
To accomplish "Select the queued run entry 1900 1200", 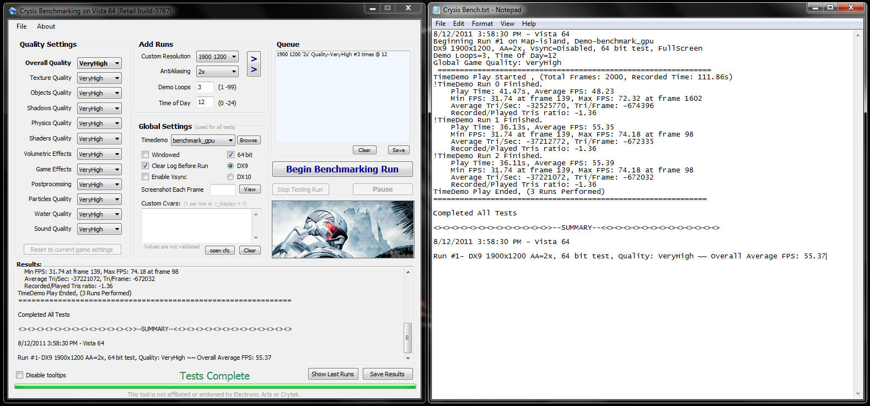I will (332, 55).
